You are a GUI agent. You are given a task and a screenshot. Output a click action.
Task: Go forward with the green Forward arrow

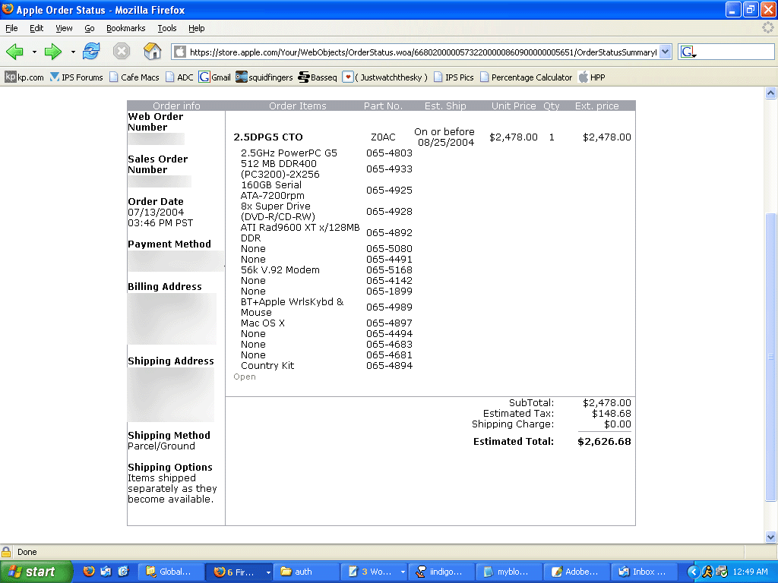53,52
